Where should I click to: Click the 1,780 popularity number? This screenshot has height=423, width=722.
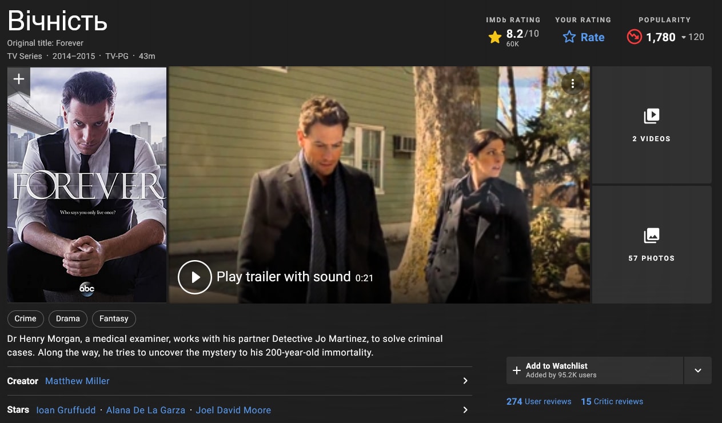tap(661, 37)
